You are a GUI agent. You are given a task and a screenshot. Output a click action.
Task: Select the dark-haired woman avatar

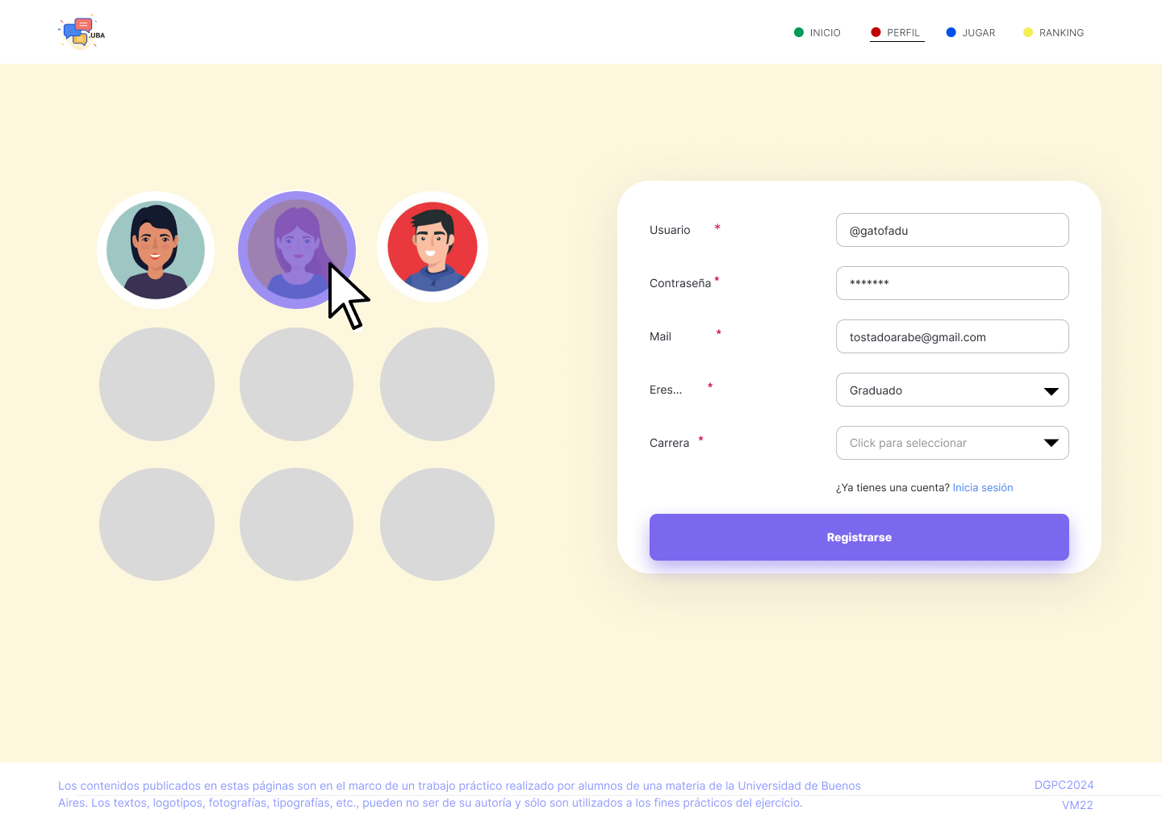point(156,250)
